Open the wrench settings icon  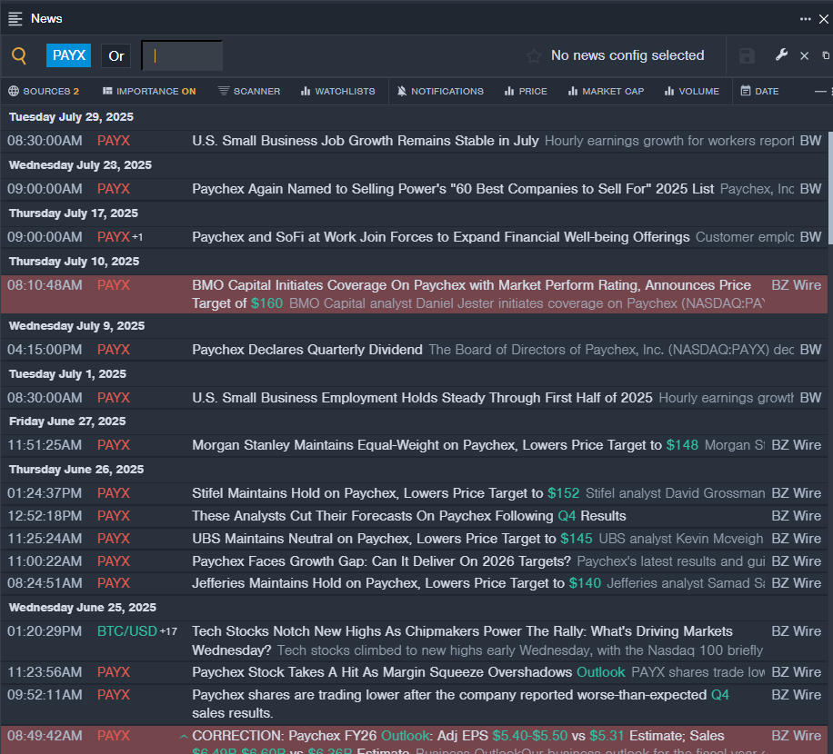[x=781, y=55]
